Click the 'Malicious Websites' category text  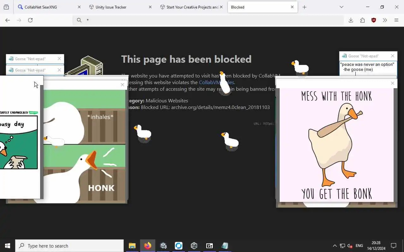(x=167, y=100)
